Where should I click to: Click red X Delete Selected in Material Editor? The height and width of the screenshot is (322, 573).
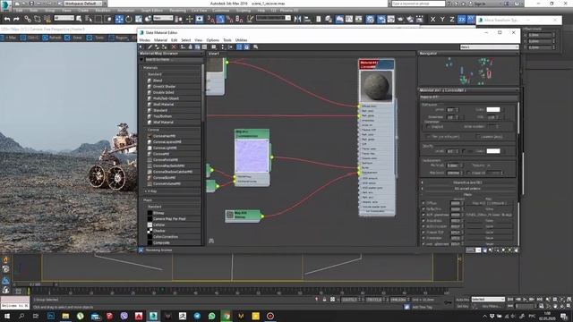(x=174, y=47)
